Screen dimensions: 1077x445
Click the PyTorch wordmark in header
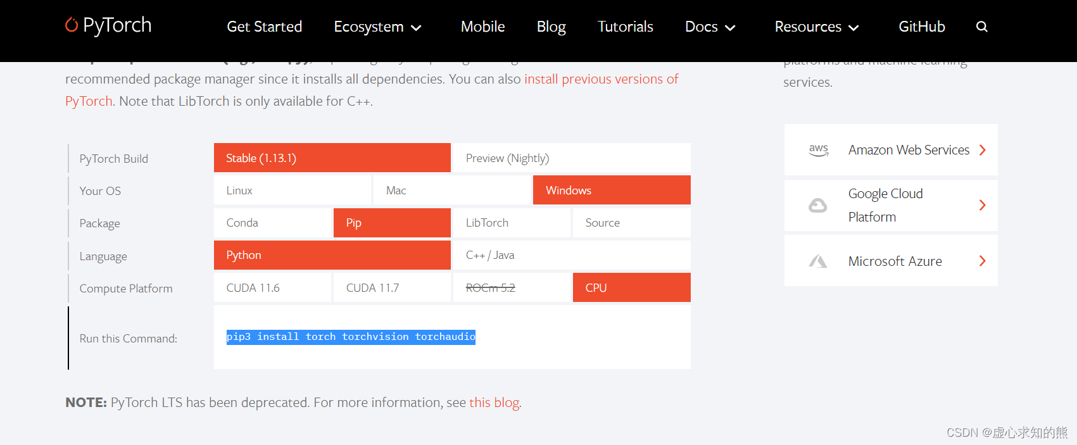point(117,25)
